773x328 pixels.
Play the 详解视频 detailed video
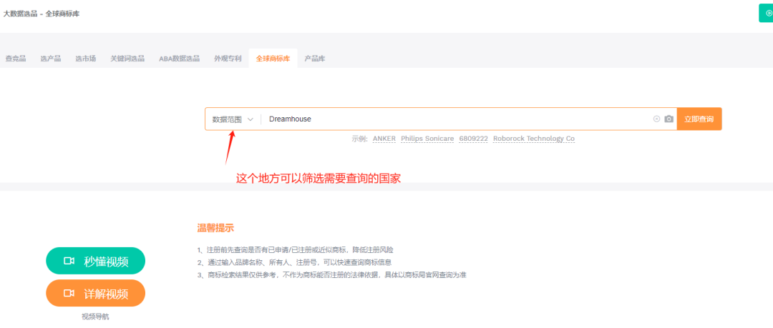point(96,293)
